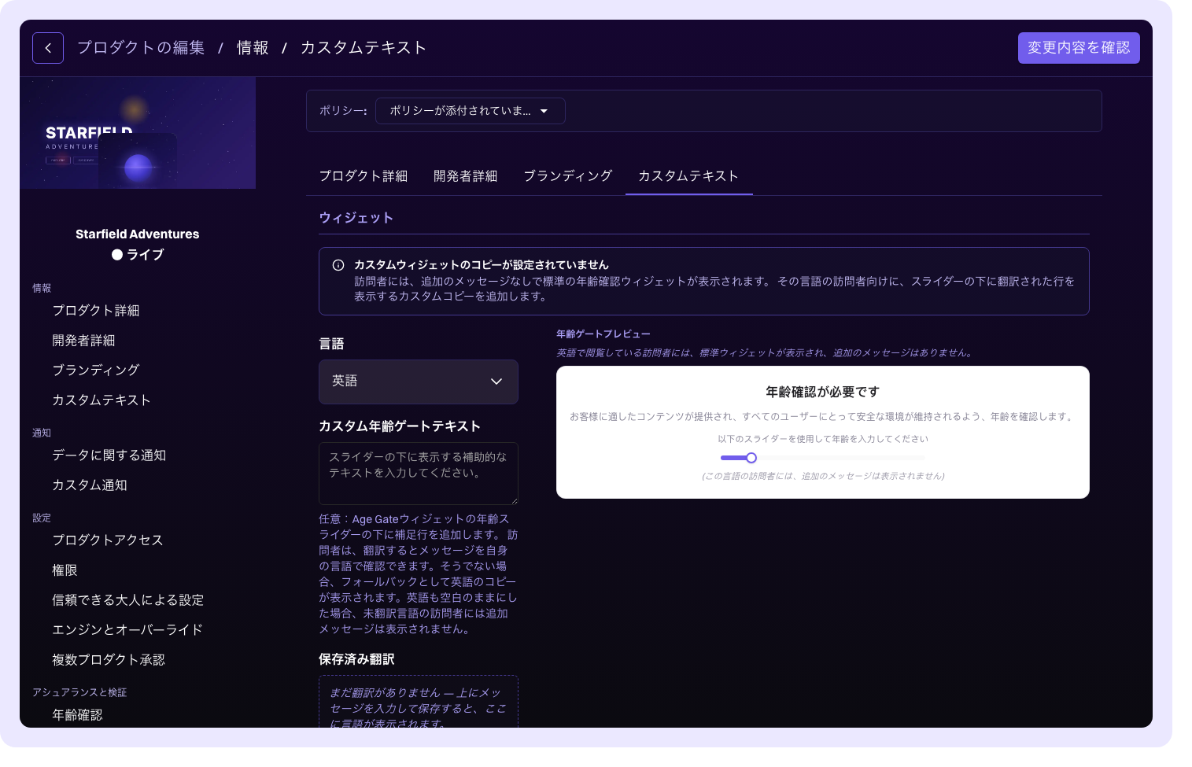The height and width of the screenshot is (767, 1192).
Task: Open カスタム通知 in the sidebar
Action: [x=90, y=485]
